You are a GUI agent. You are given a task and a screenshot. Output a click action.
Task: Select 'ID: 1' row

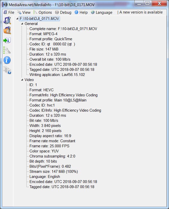(x=33, y=85)
